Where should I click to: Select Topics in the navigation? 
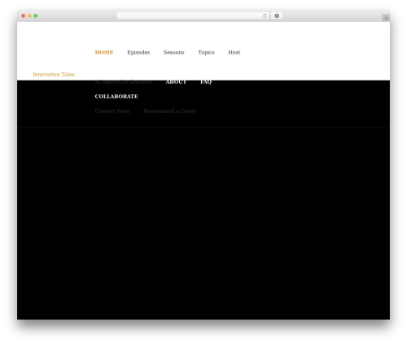[x=206, y=52]
